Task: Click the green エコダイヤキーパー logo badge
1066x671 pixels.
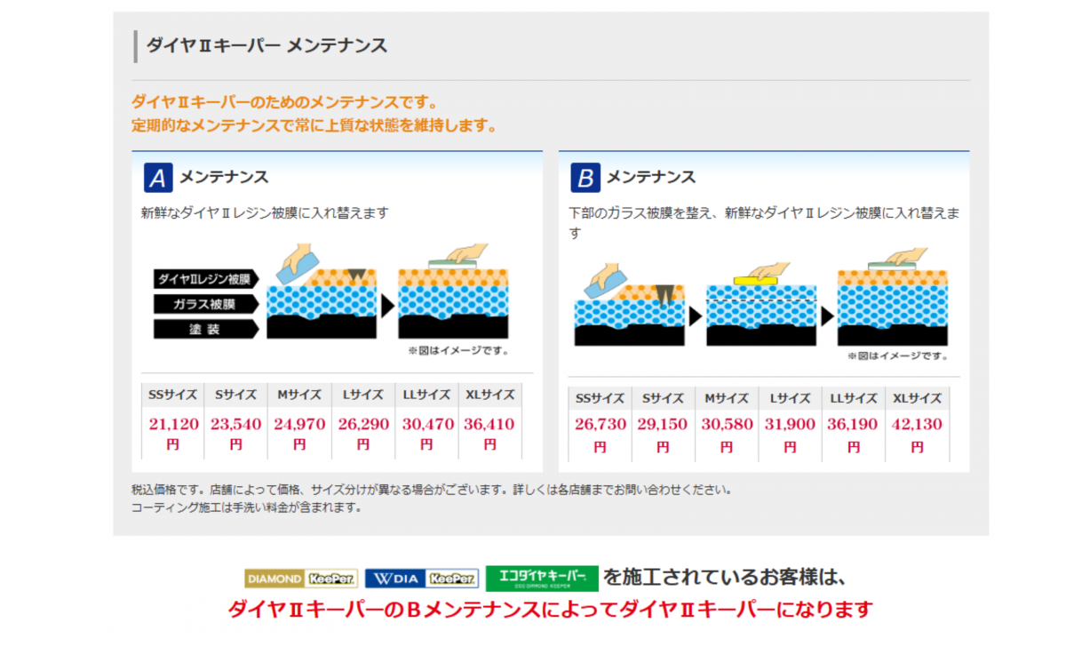Action: click(x=542, y=579)
